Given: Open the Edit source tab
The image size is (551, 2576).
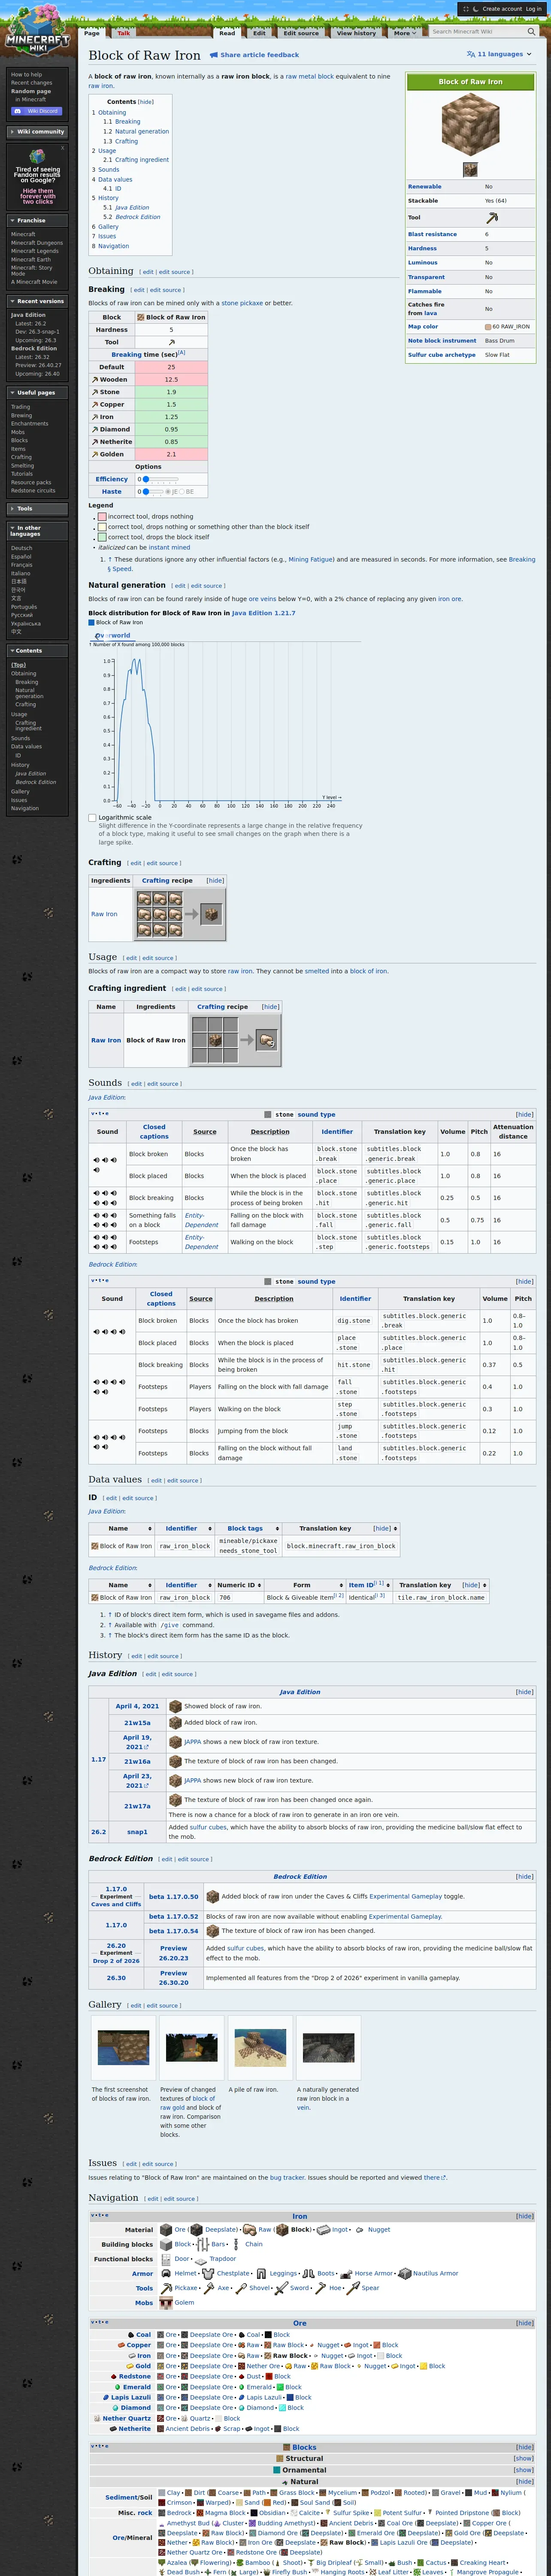Looking at the screenshot, I should pyautogui.click(x=301, y=33).
